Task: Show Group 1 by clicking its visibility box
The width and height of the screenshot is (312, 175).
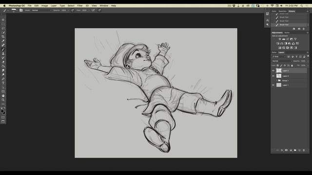Action: click(273, 81)
